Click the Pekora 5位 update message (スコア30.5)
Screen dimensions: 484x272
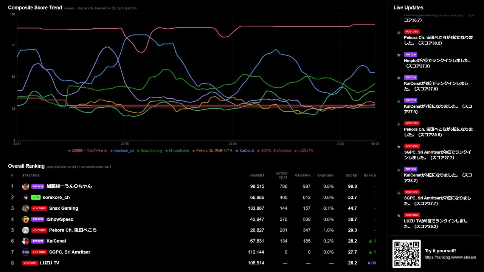(438, 132)
